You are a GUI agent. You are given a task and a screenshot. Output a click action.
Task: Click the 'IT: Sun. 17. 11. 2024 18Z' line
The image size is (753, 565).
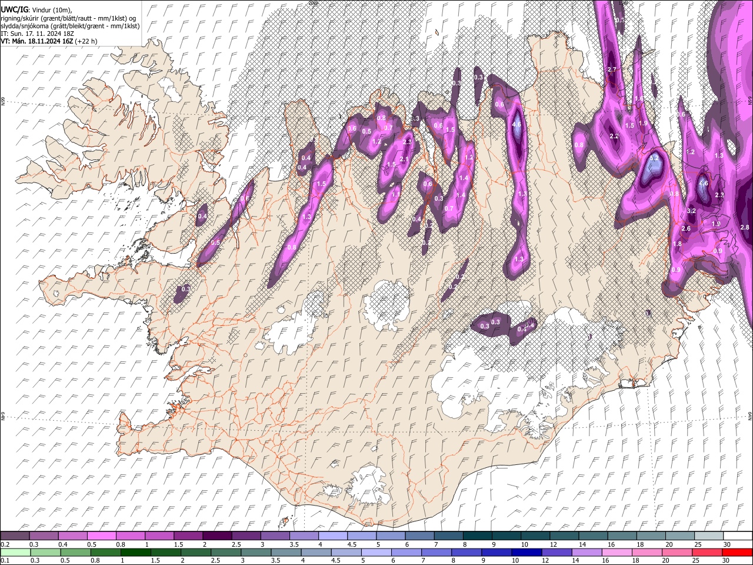(37, 34)
